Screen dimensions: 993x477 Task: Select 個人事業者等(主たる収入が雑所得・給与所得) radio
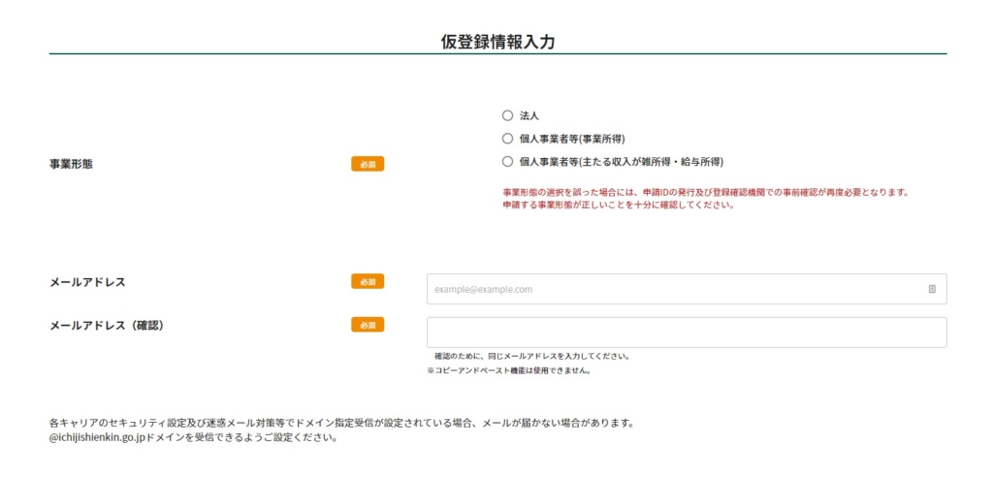tap(506, 162)
